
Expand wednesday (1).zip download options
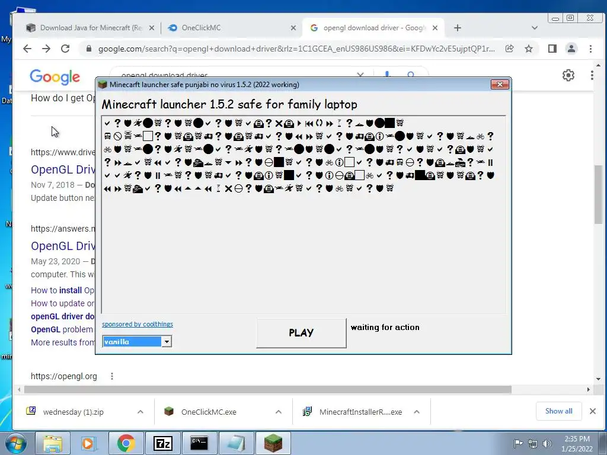pos(140,412)
